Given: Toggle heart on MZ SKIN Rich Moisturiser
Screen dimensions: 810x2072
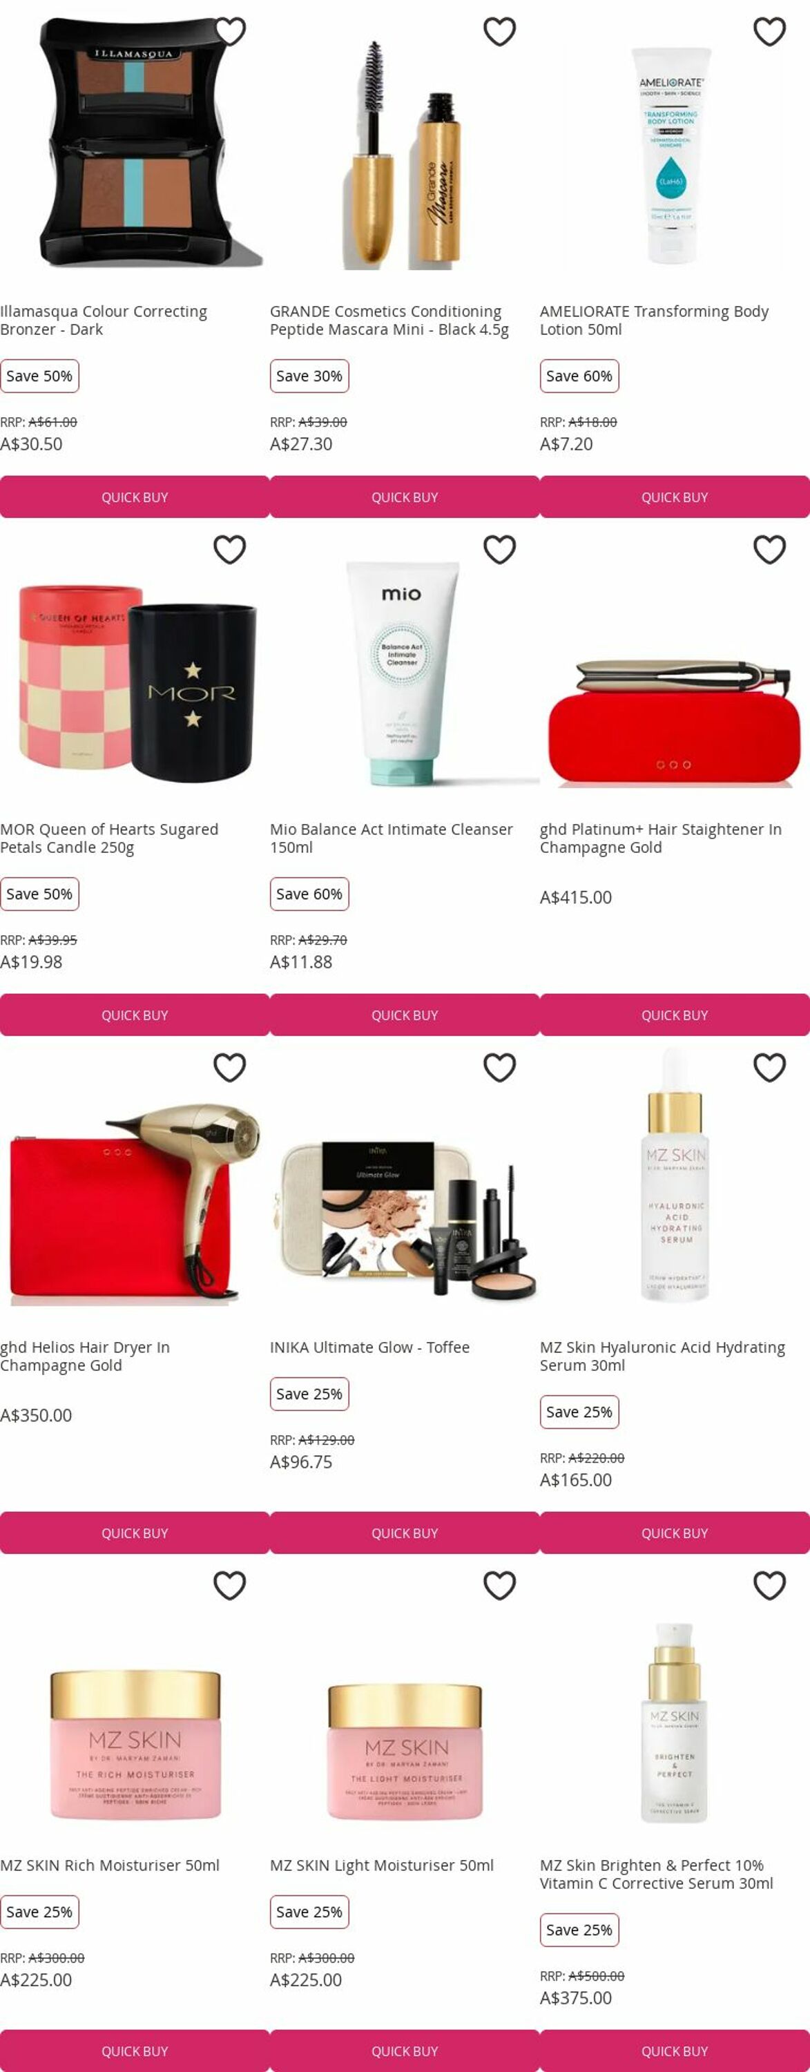Looking at the screenshot, I should [230, 1585].
